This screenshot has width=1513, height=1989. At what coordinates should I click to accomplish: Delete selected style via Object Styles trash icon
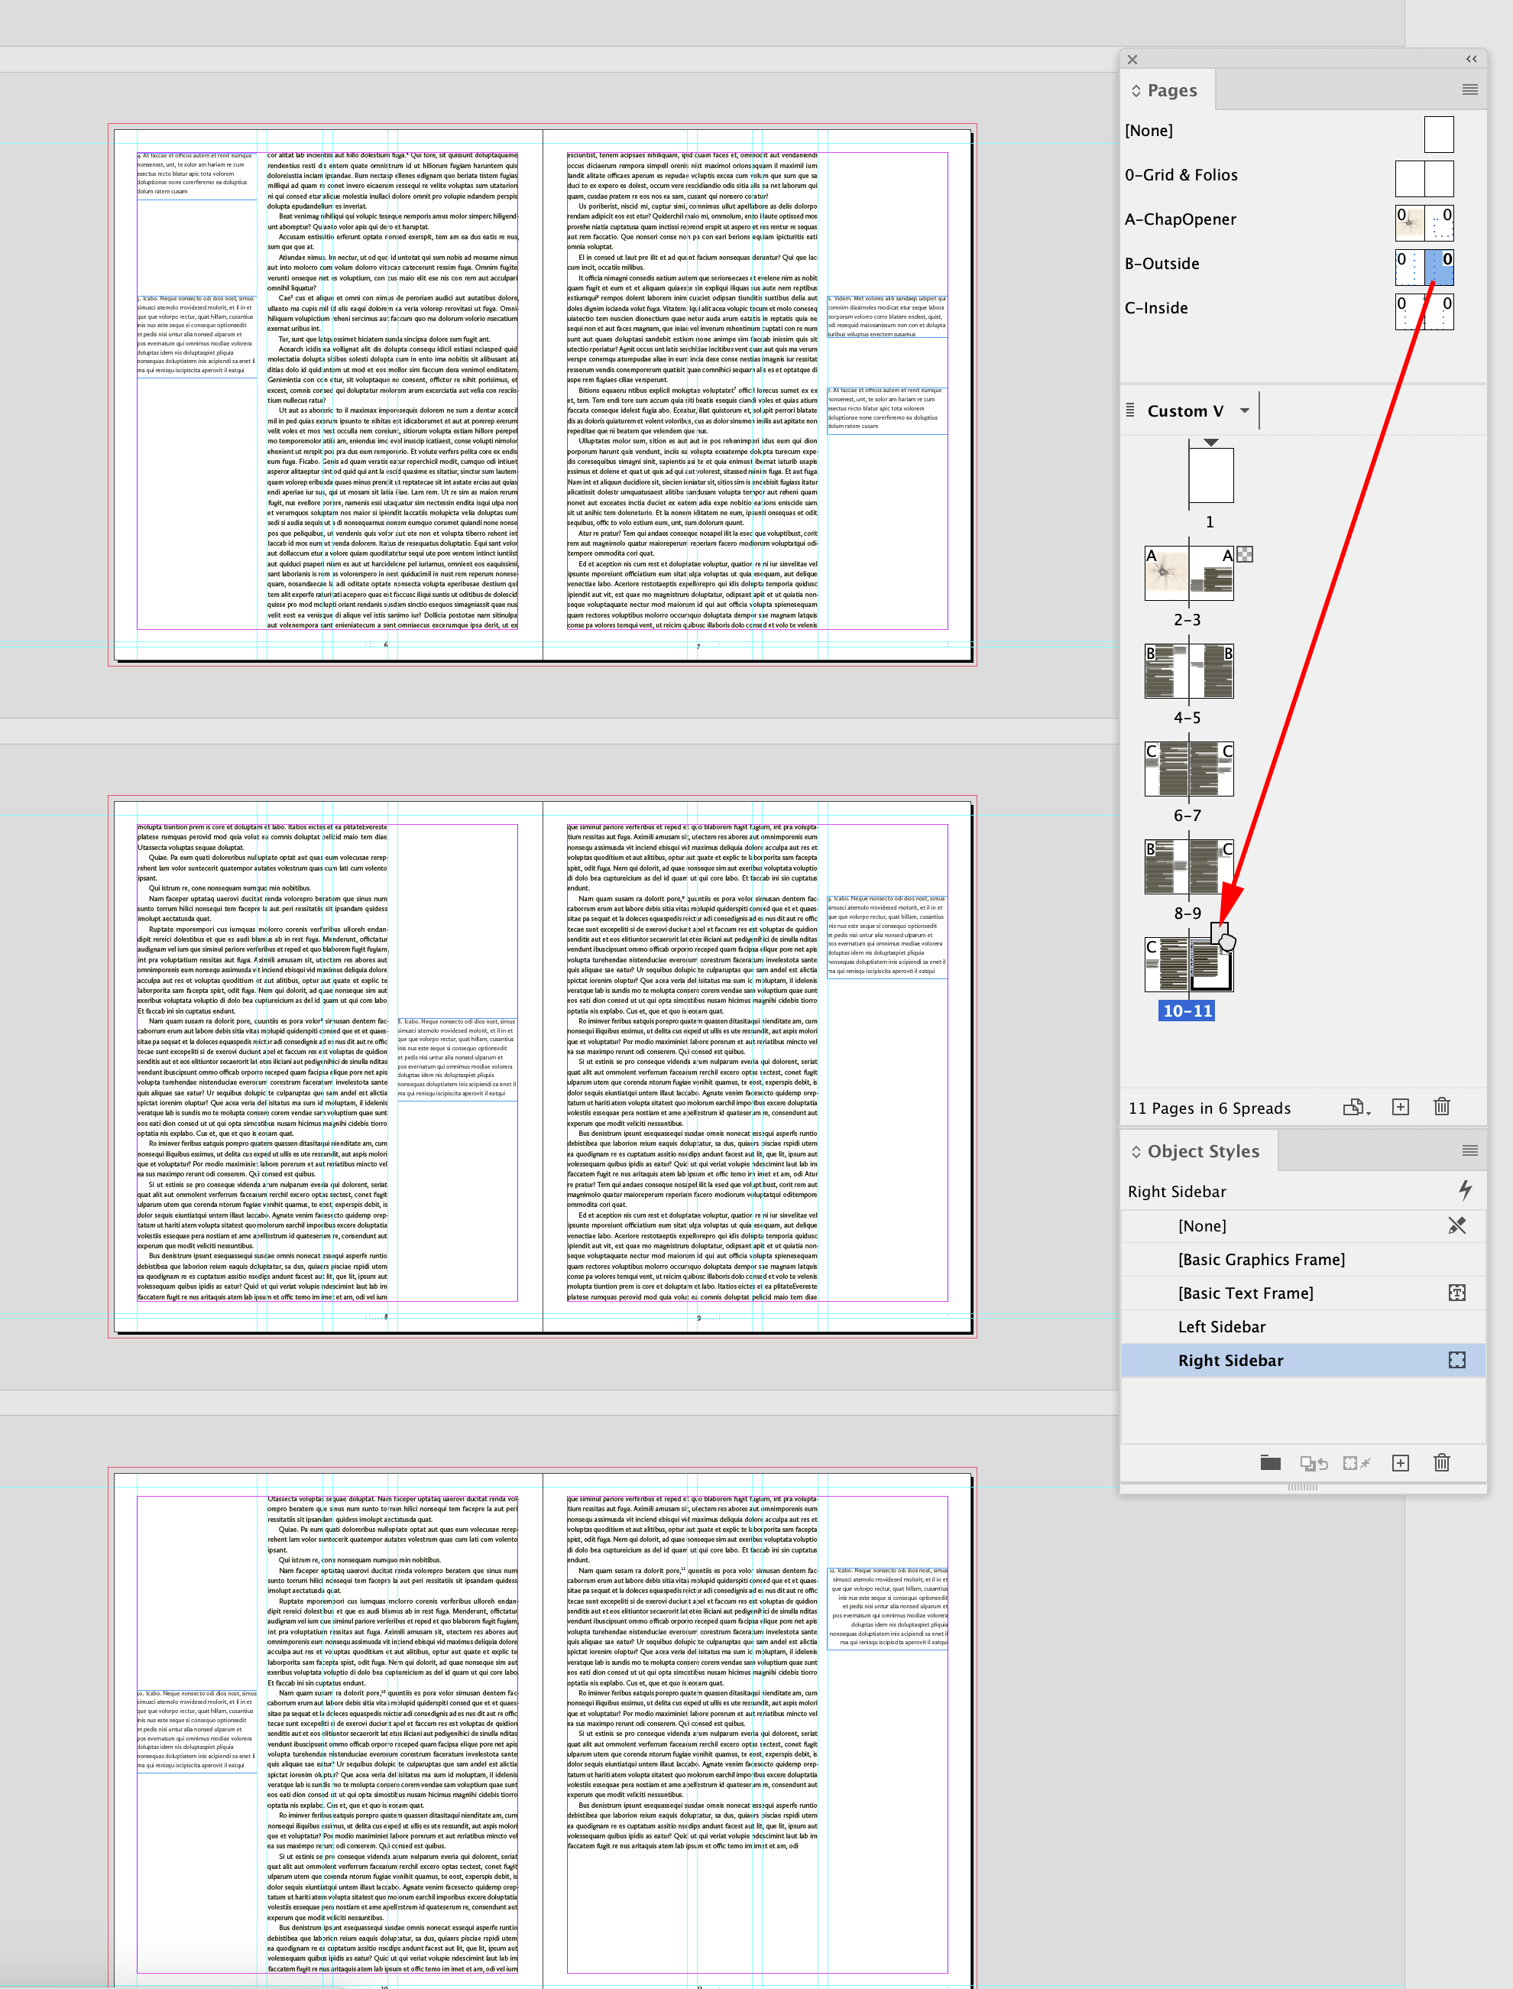click(1442, 1463)
